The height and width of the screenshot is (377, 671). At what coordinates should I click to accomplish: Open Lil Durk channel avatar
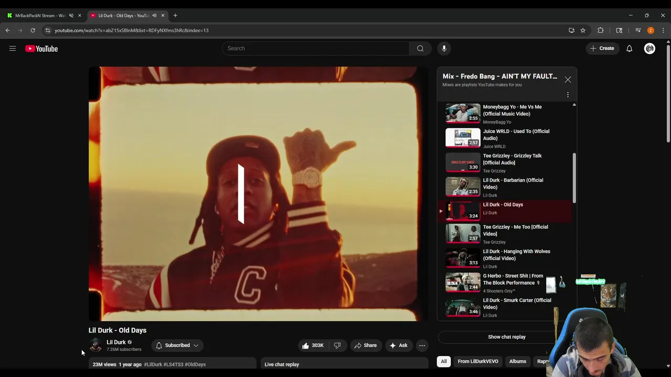(x=95, y=345)
